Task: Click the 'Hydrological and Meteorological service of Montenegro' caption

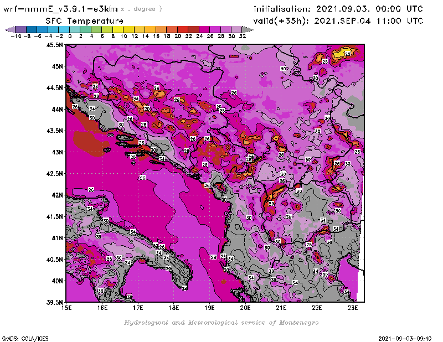Action: click(221, 323)
